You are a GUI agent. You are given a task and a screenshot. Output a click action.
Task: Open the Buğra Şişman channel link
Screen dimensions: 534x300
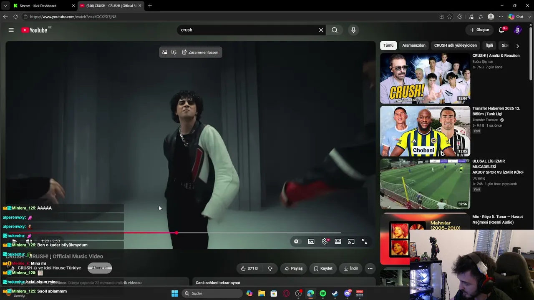pos(483,62)
